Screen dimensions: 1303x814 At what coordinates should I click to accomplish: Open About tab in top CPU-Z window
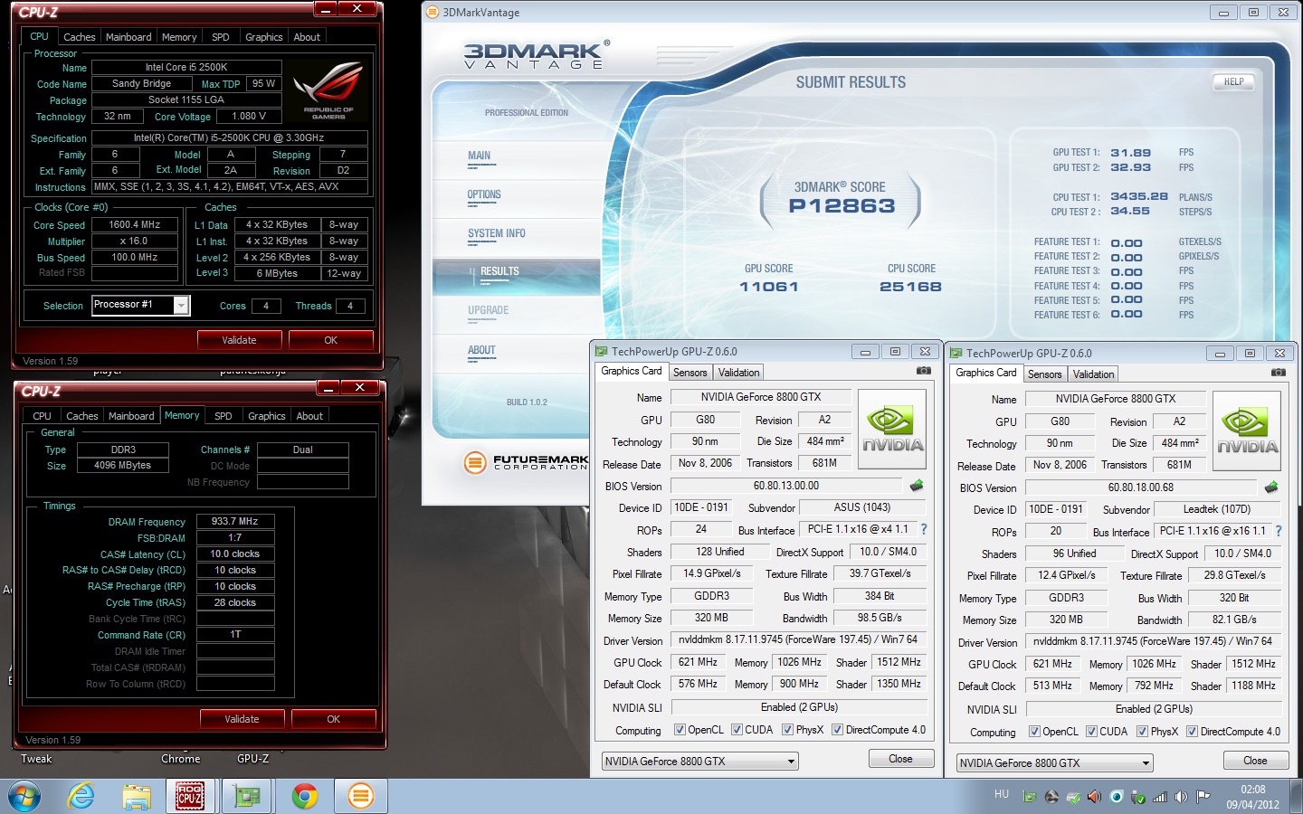307,37
